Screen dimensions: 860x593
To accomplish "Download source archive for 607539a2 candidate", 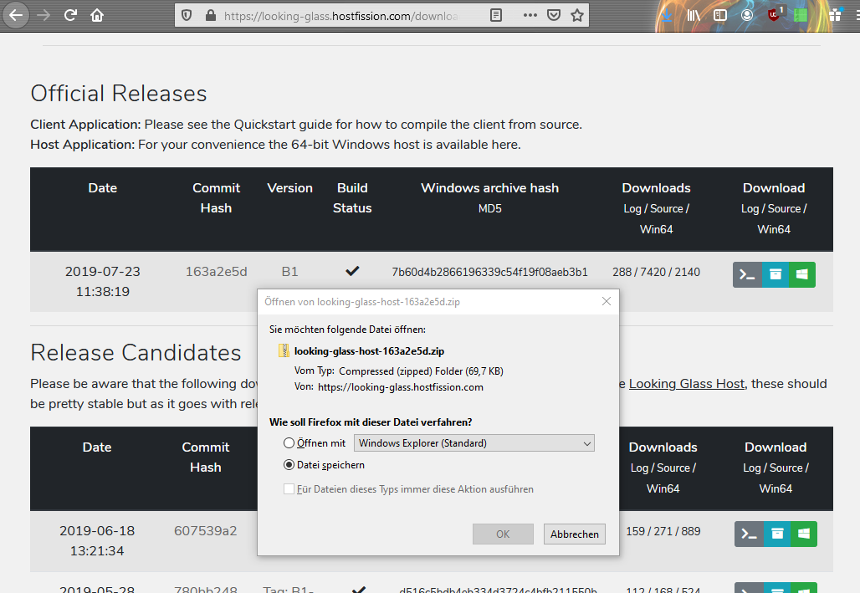I will 777,534.
